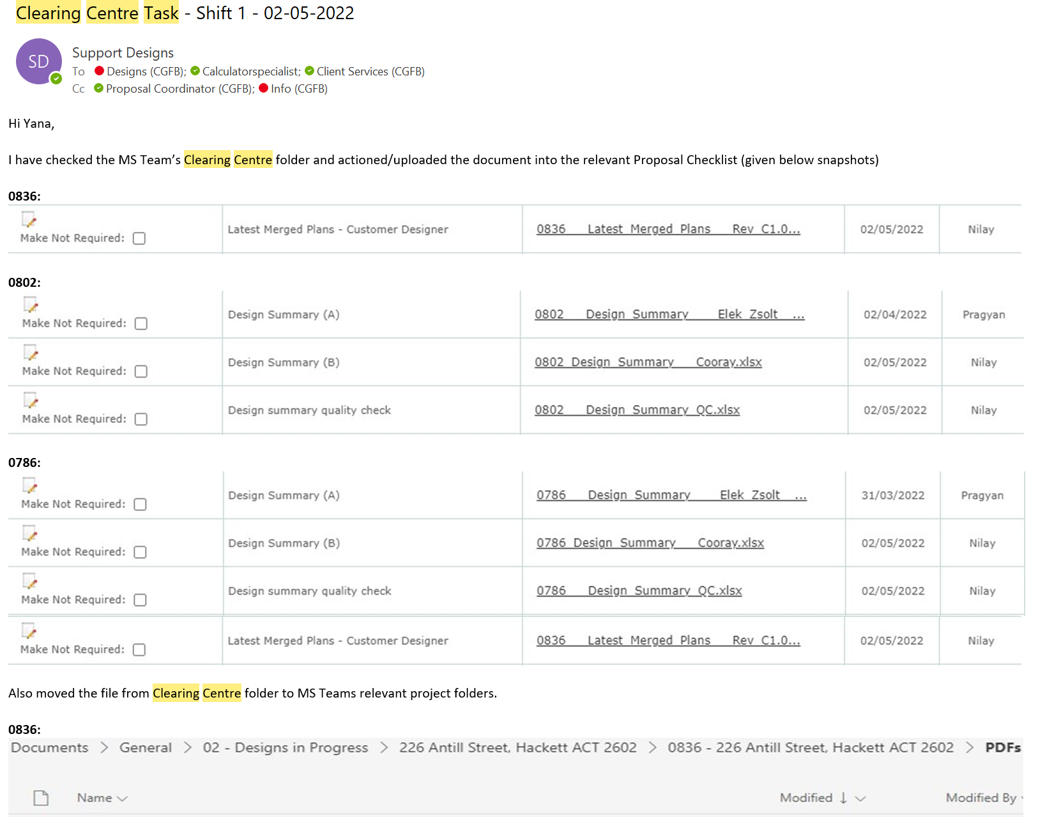Click the green presence icon beside Proposal Coordinator (CGFB)
1045x817 pixels.
point(98,89)
